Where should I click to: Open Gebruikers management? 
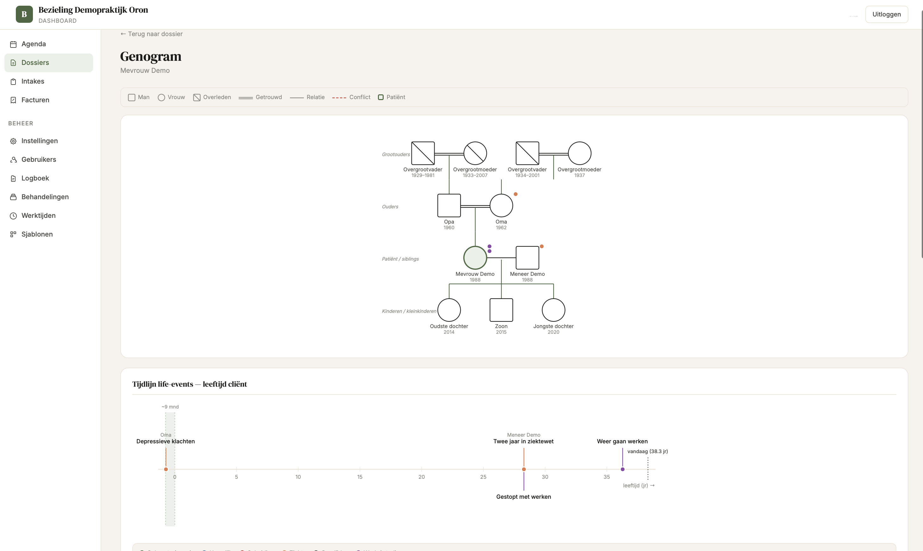[49, 159]
